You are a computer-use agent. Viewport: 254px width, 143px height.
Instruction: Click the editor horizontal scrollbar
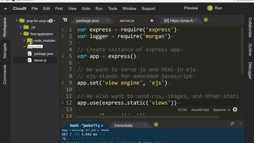point(147,117)
